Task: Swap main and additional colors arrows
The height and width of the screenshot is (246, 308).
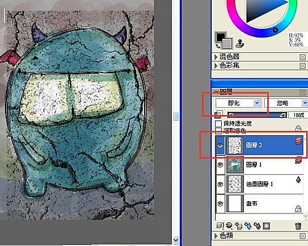Action: (217, 46)
